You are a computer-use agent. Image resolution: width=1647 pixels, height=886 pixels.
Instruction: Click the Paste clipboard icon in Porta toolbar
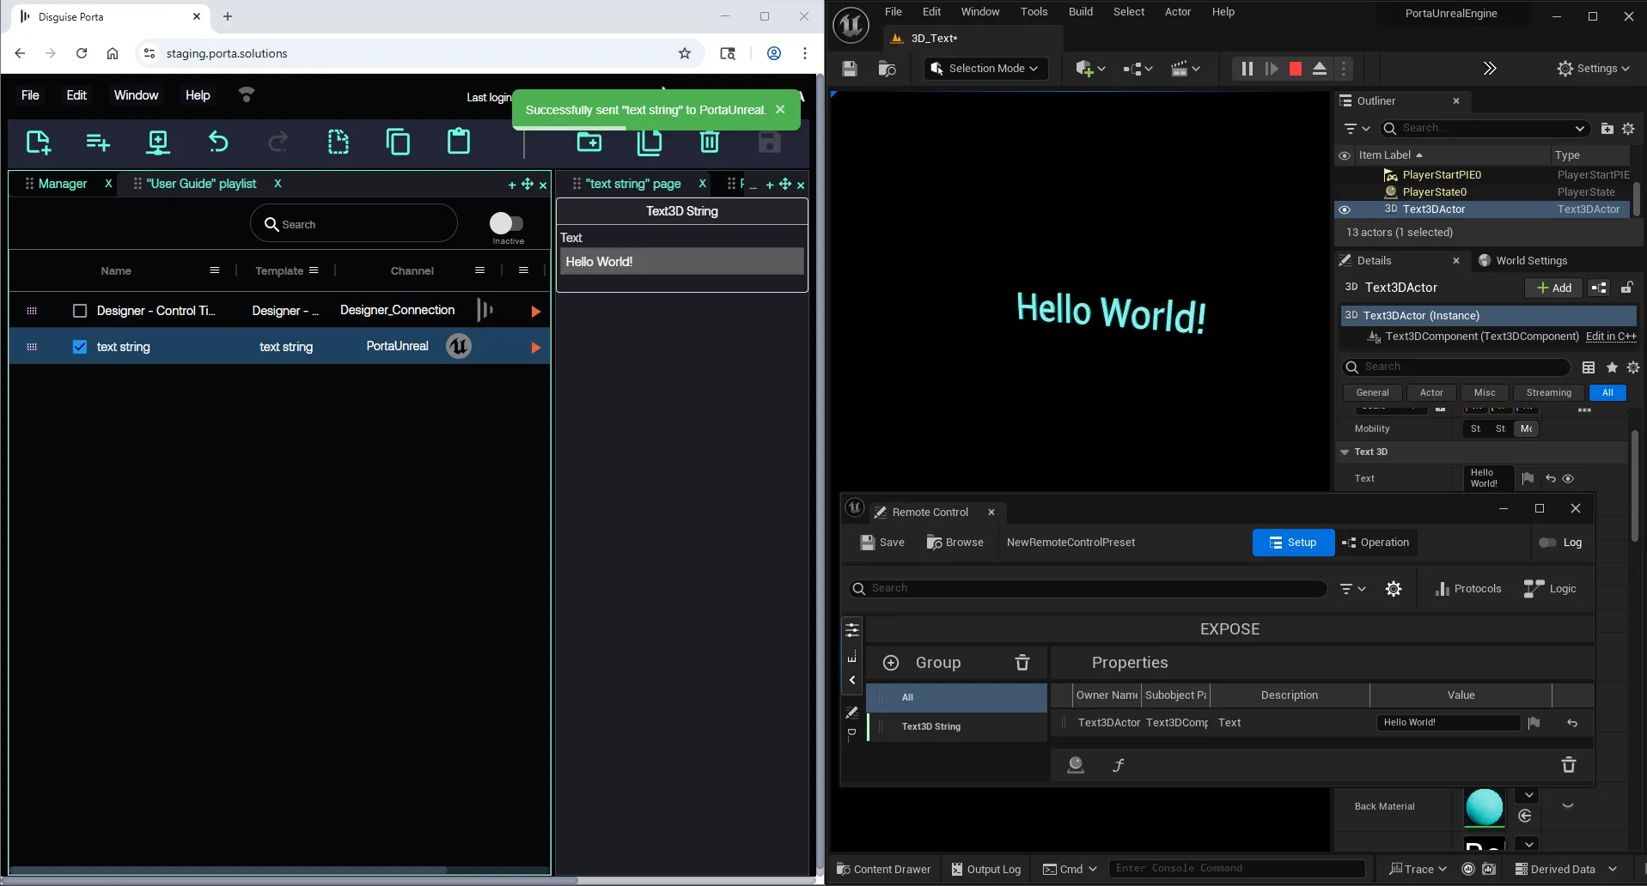(459, 142)
